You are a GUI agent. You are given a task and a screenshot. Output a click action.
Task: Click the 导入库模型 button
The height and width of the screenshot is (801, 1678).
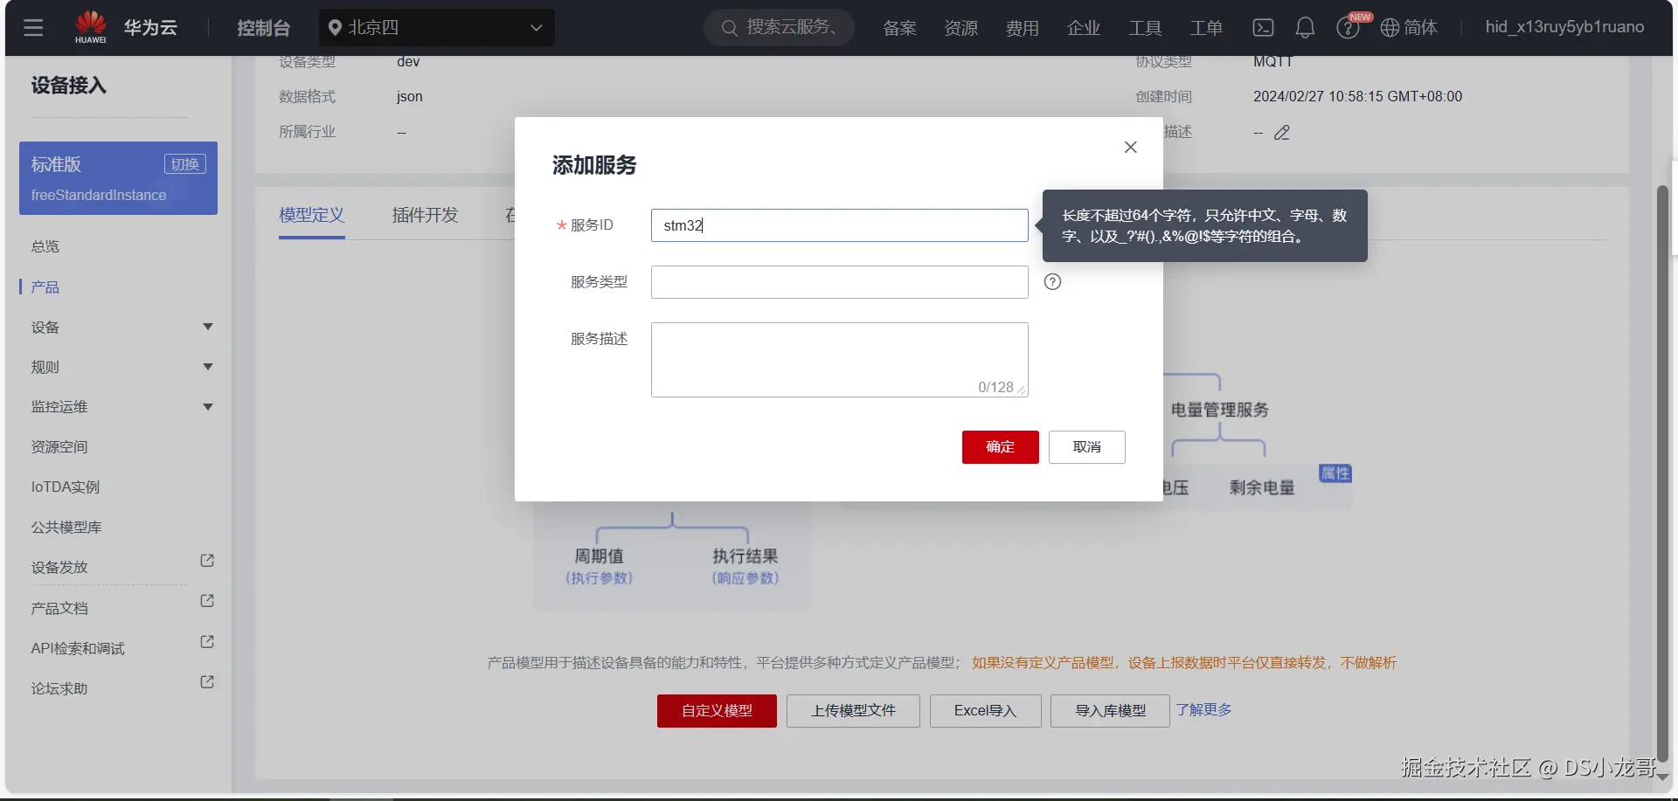[1110, 711]
